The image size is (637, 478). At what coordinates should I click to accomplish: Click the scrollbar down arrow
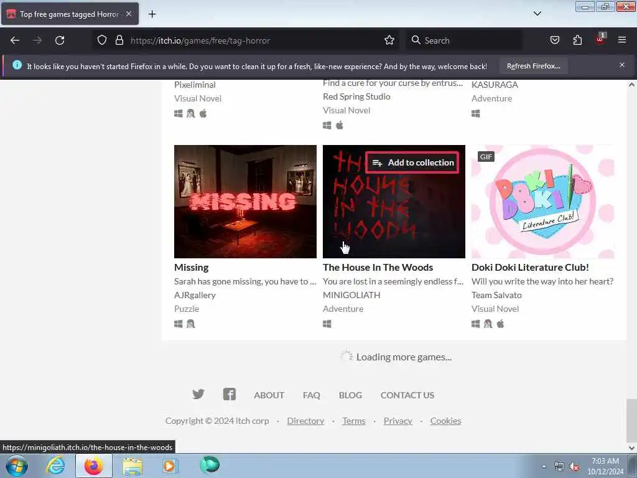point(631,448)
